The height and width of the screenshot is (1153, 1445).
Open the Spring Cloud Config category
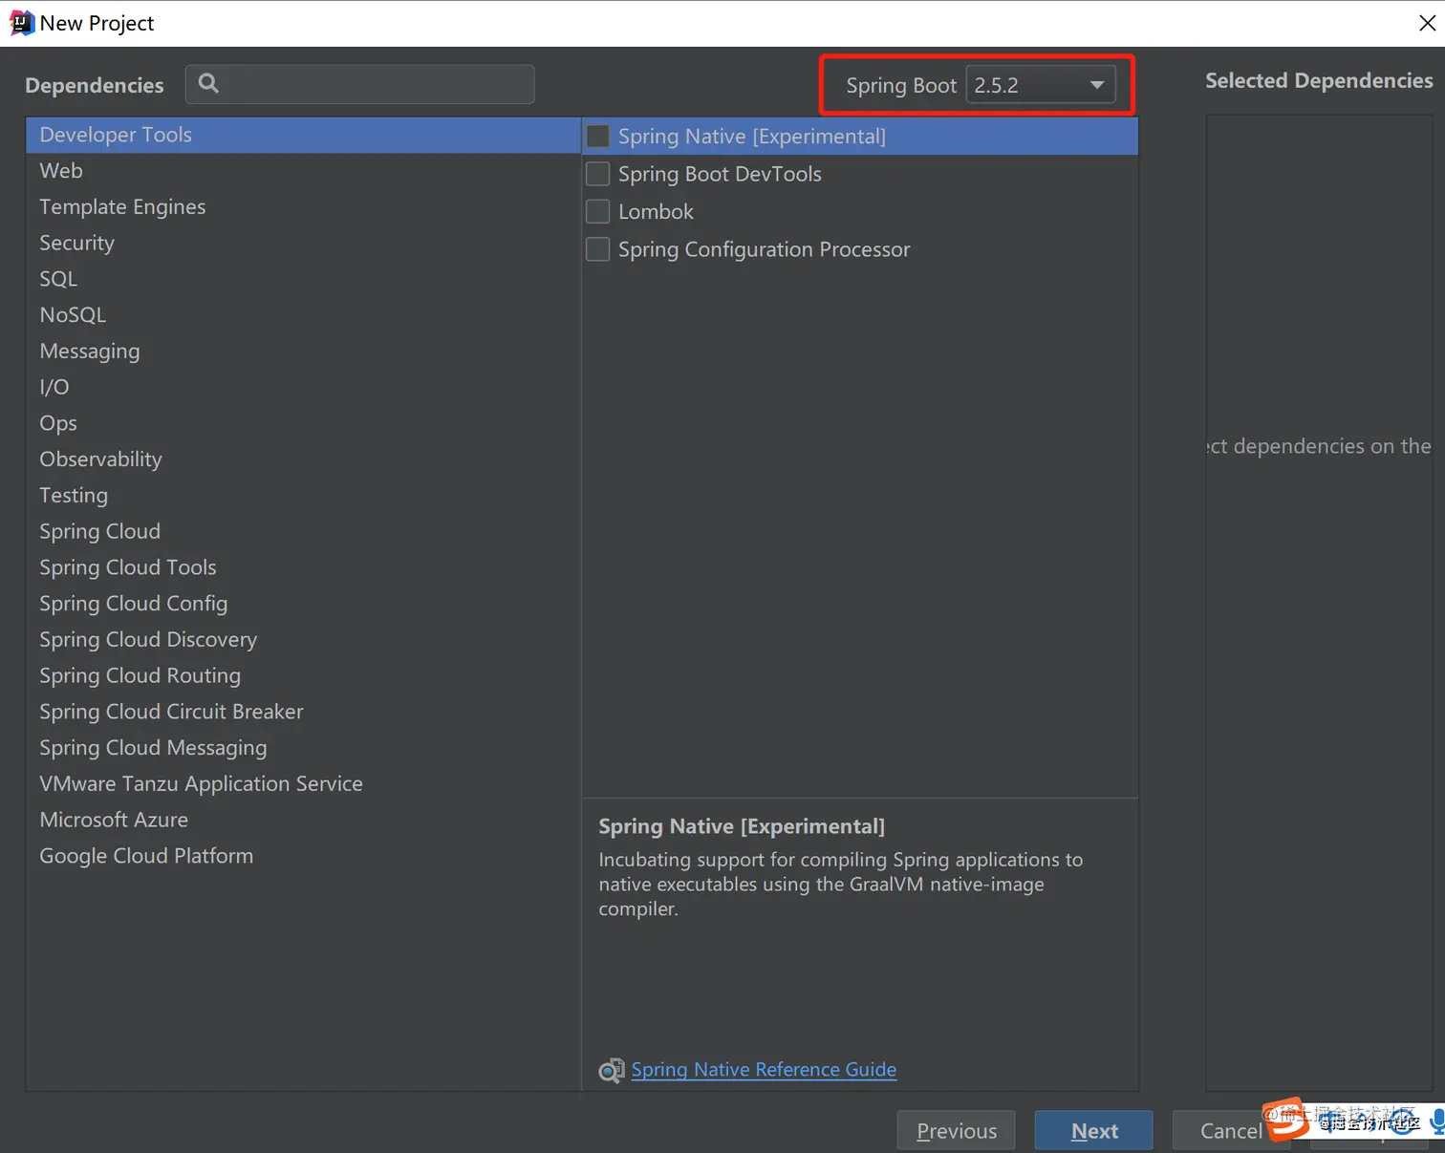coord(303,604)
